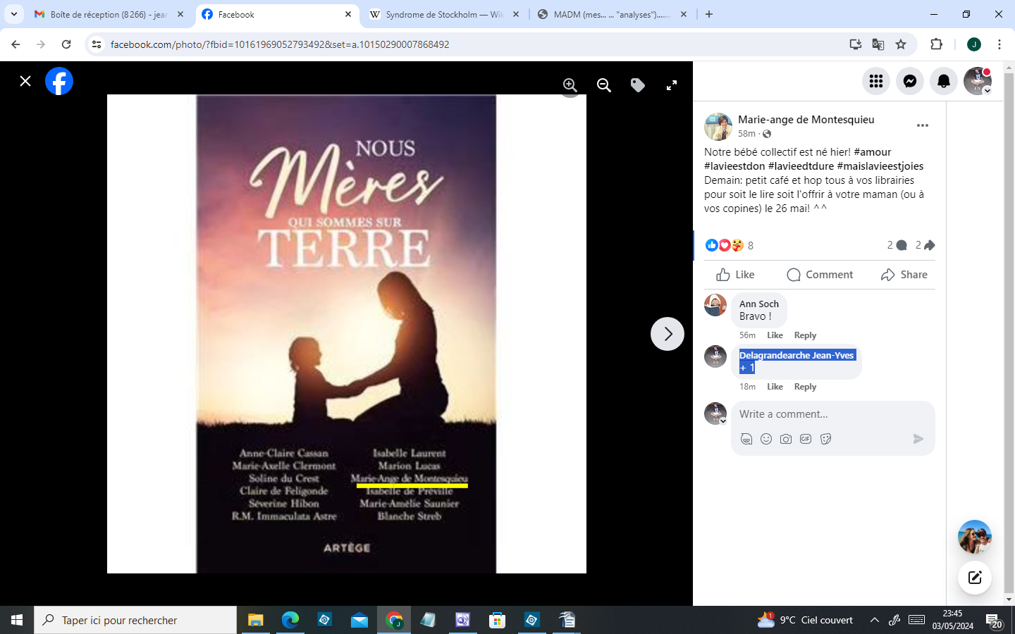Send the comment with arrow icon

tap(918, 439)
